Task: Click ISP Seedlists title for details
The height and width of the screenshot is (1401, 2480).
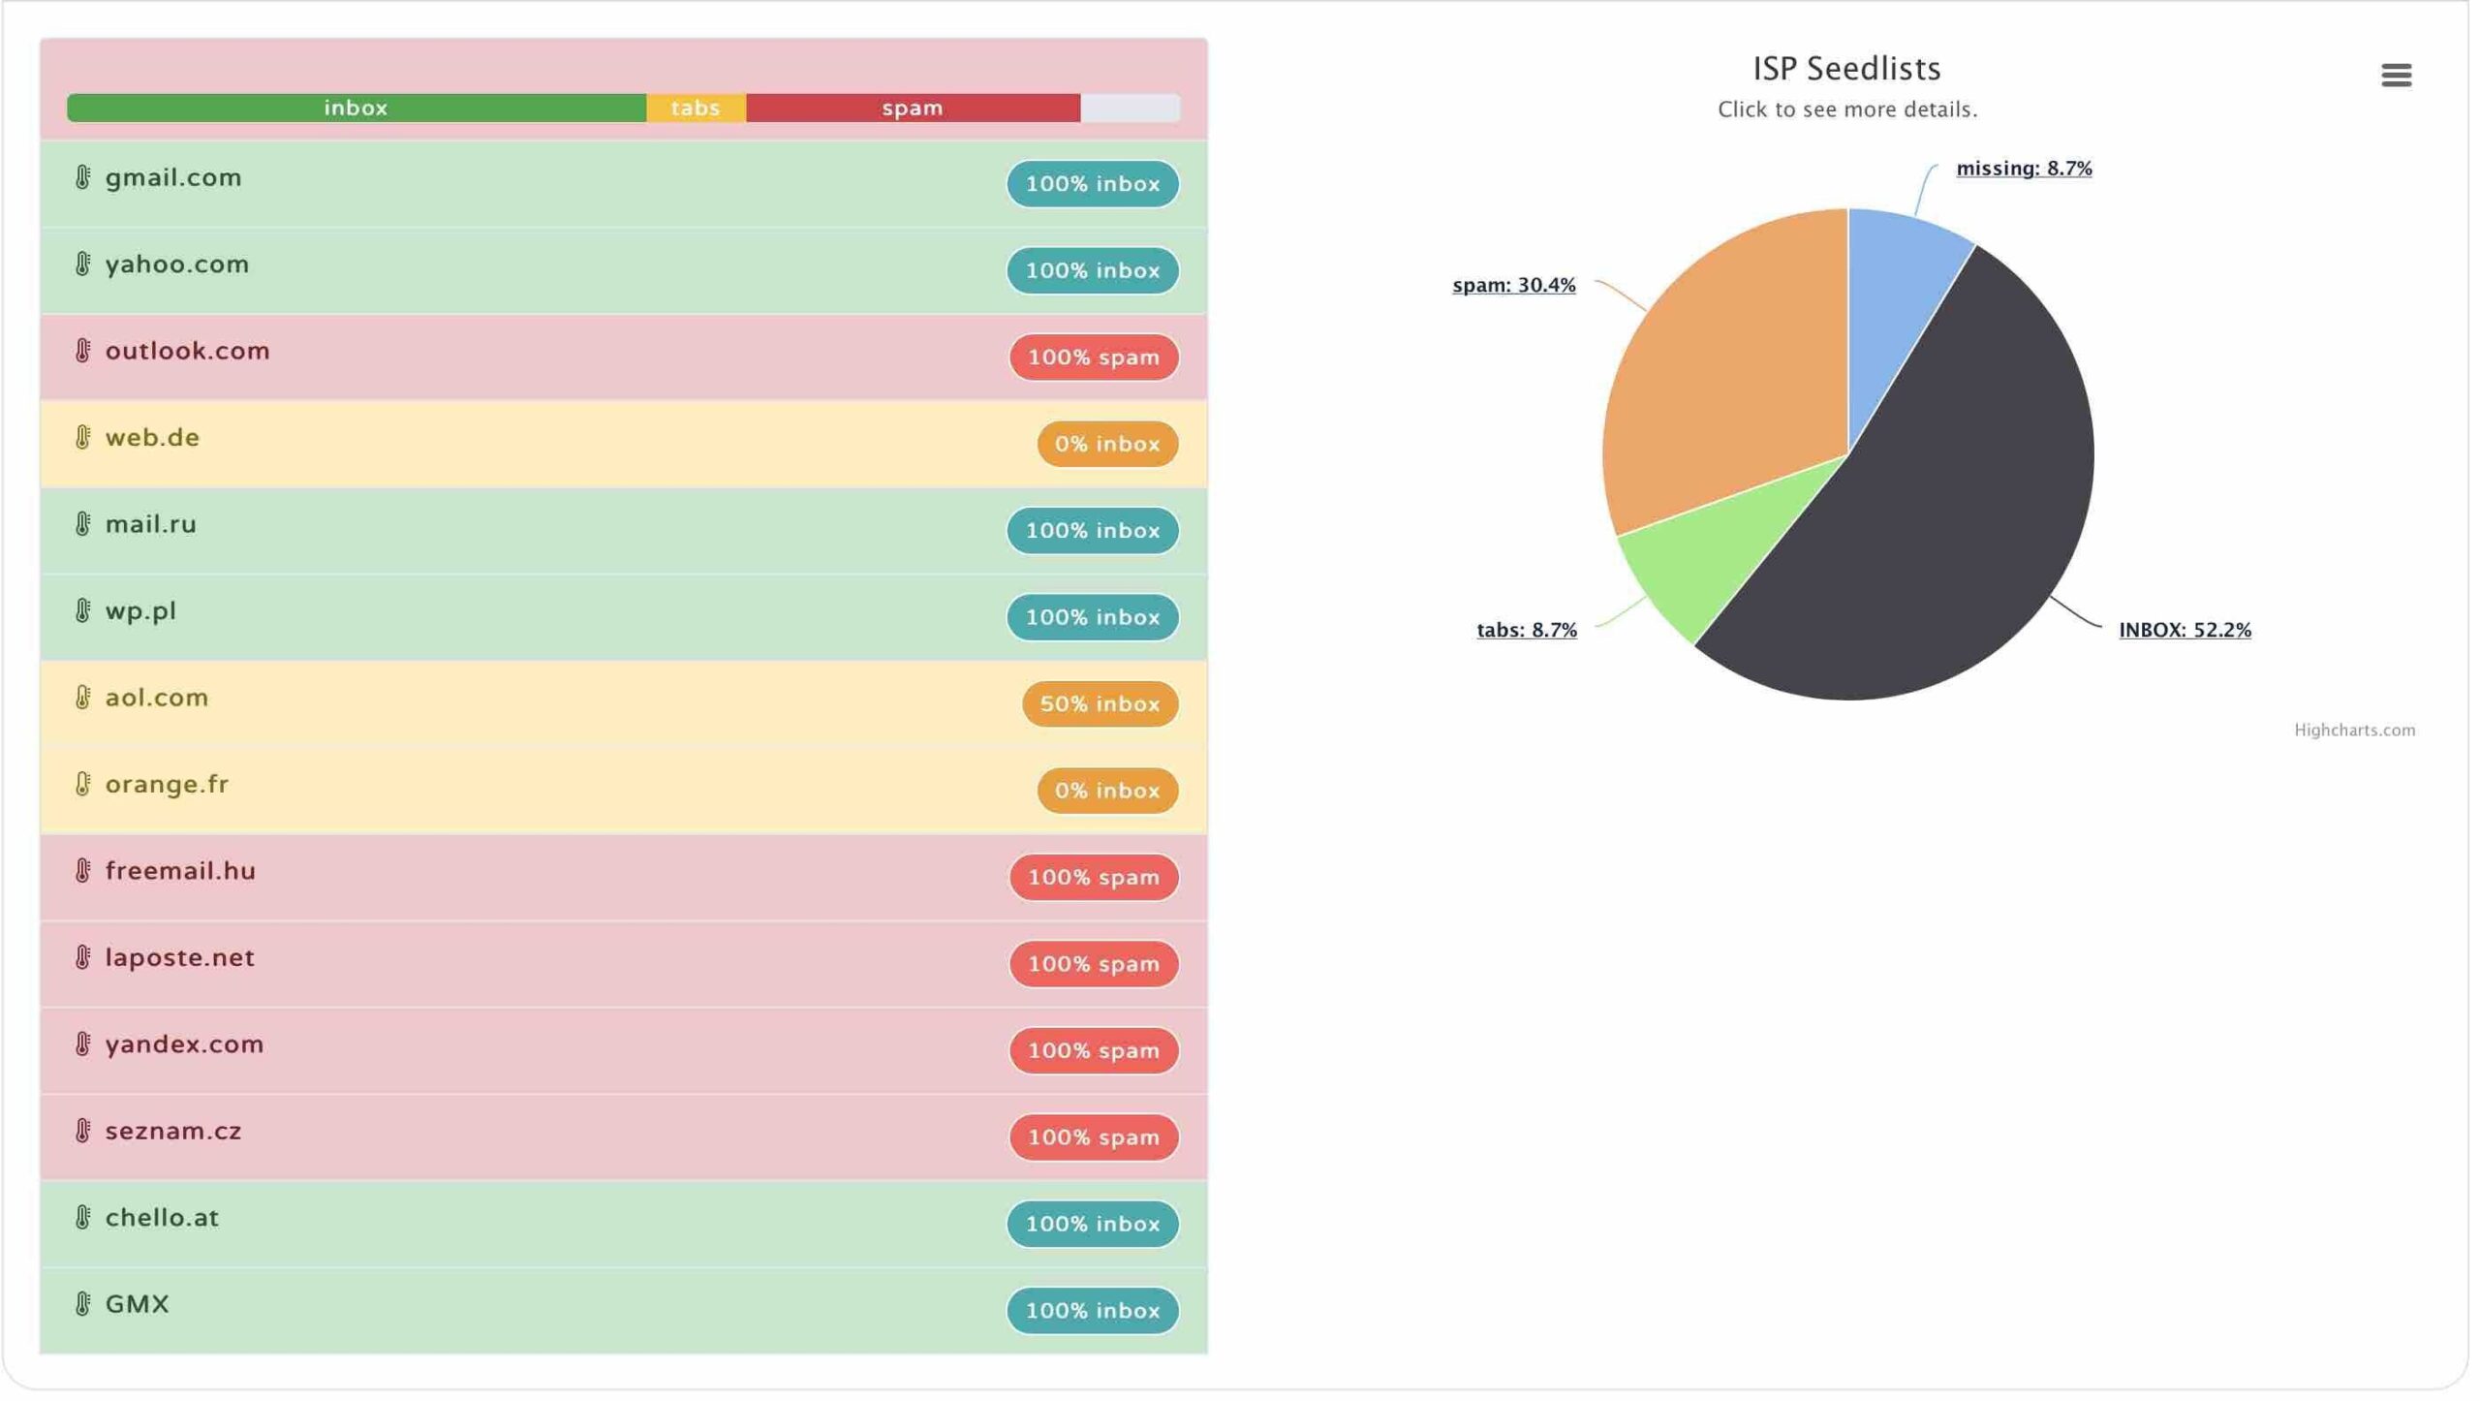Action: tap(1848, 68)
